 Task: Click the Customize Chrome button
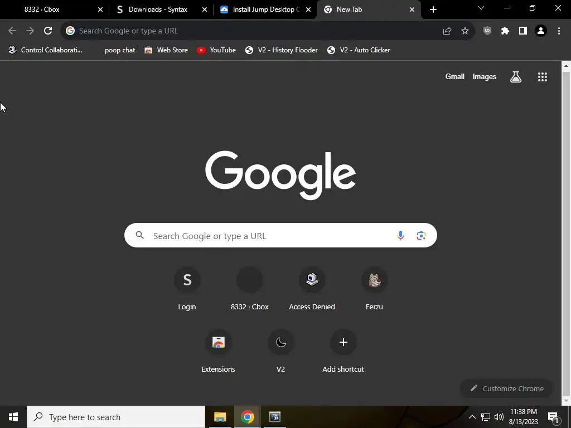[507, 388]
